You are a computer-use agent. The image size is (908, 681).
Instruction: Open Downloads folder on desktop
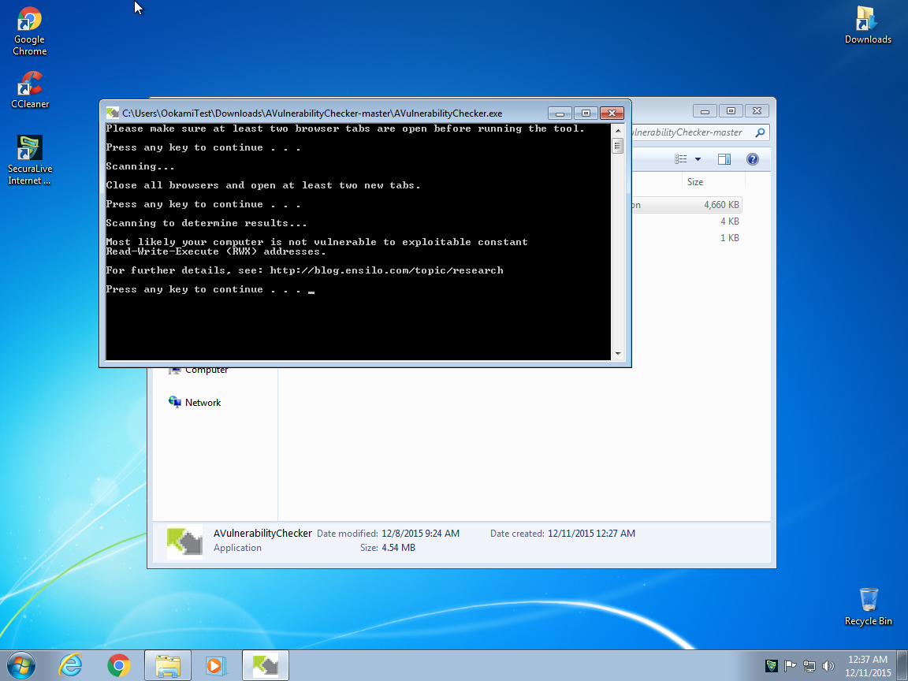click(x=868, y=24)
